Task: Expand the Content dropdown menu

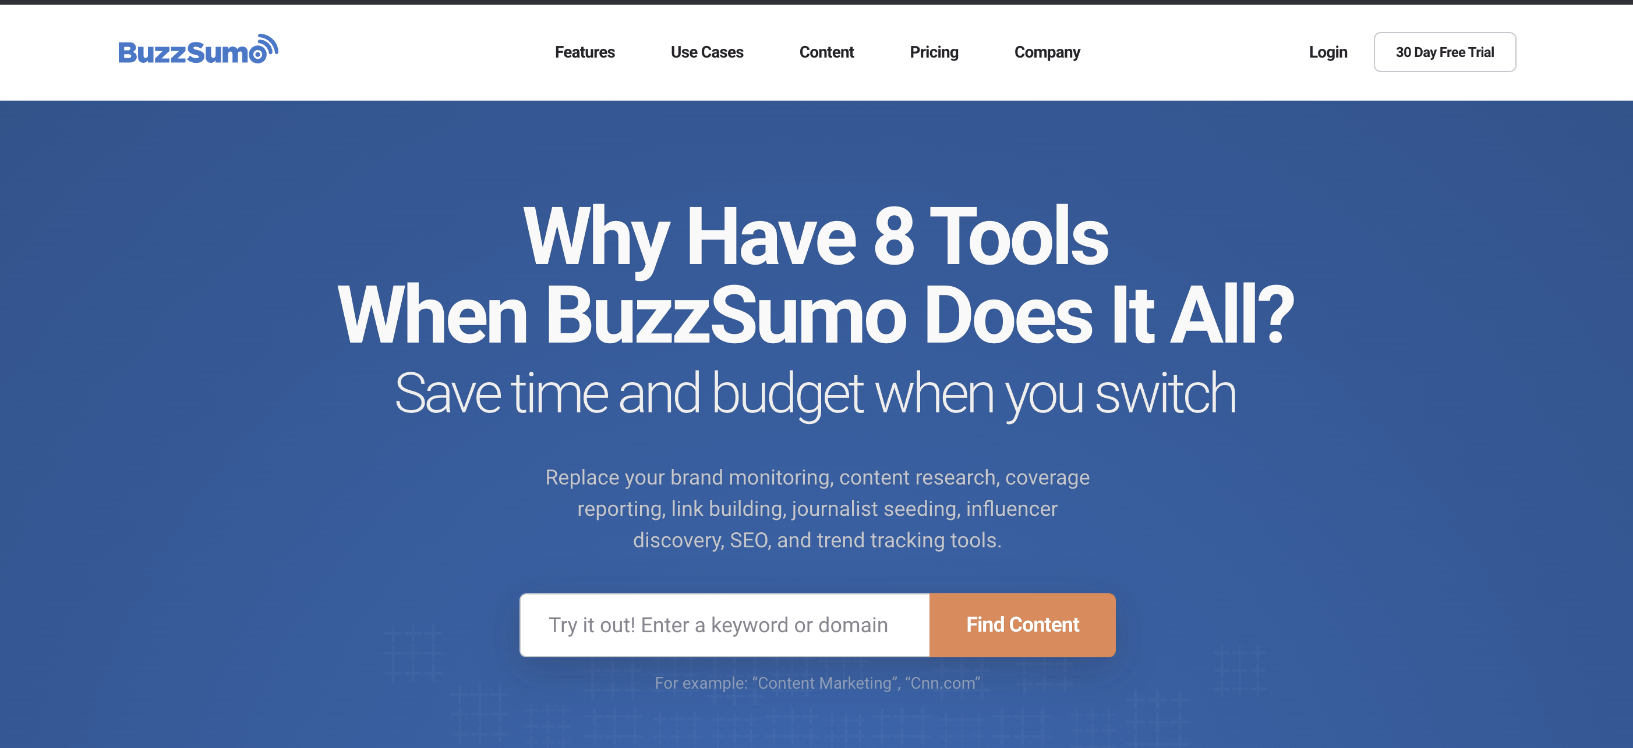Action: click(x=827, y=51)
